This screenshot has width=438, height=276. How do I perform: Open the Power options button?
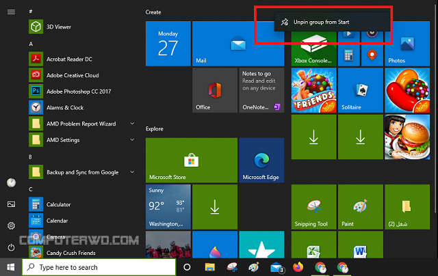coord(11,247)
